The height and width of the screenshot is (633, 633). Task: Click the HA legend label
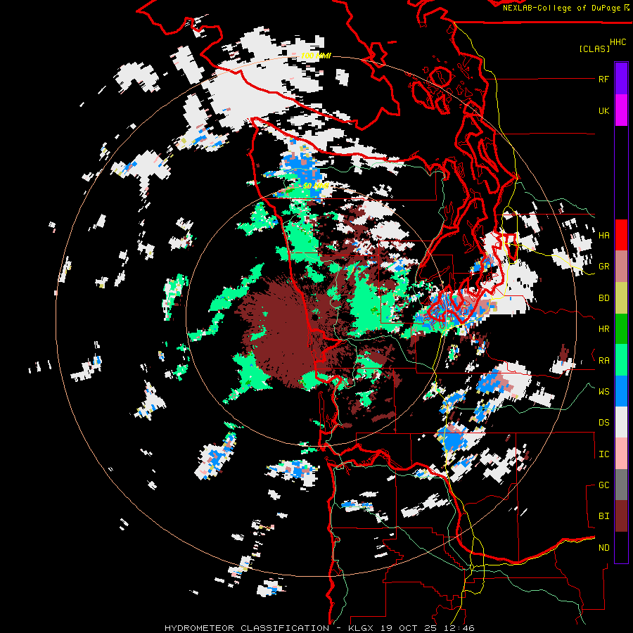tap(603, 236)
